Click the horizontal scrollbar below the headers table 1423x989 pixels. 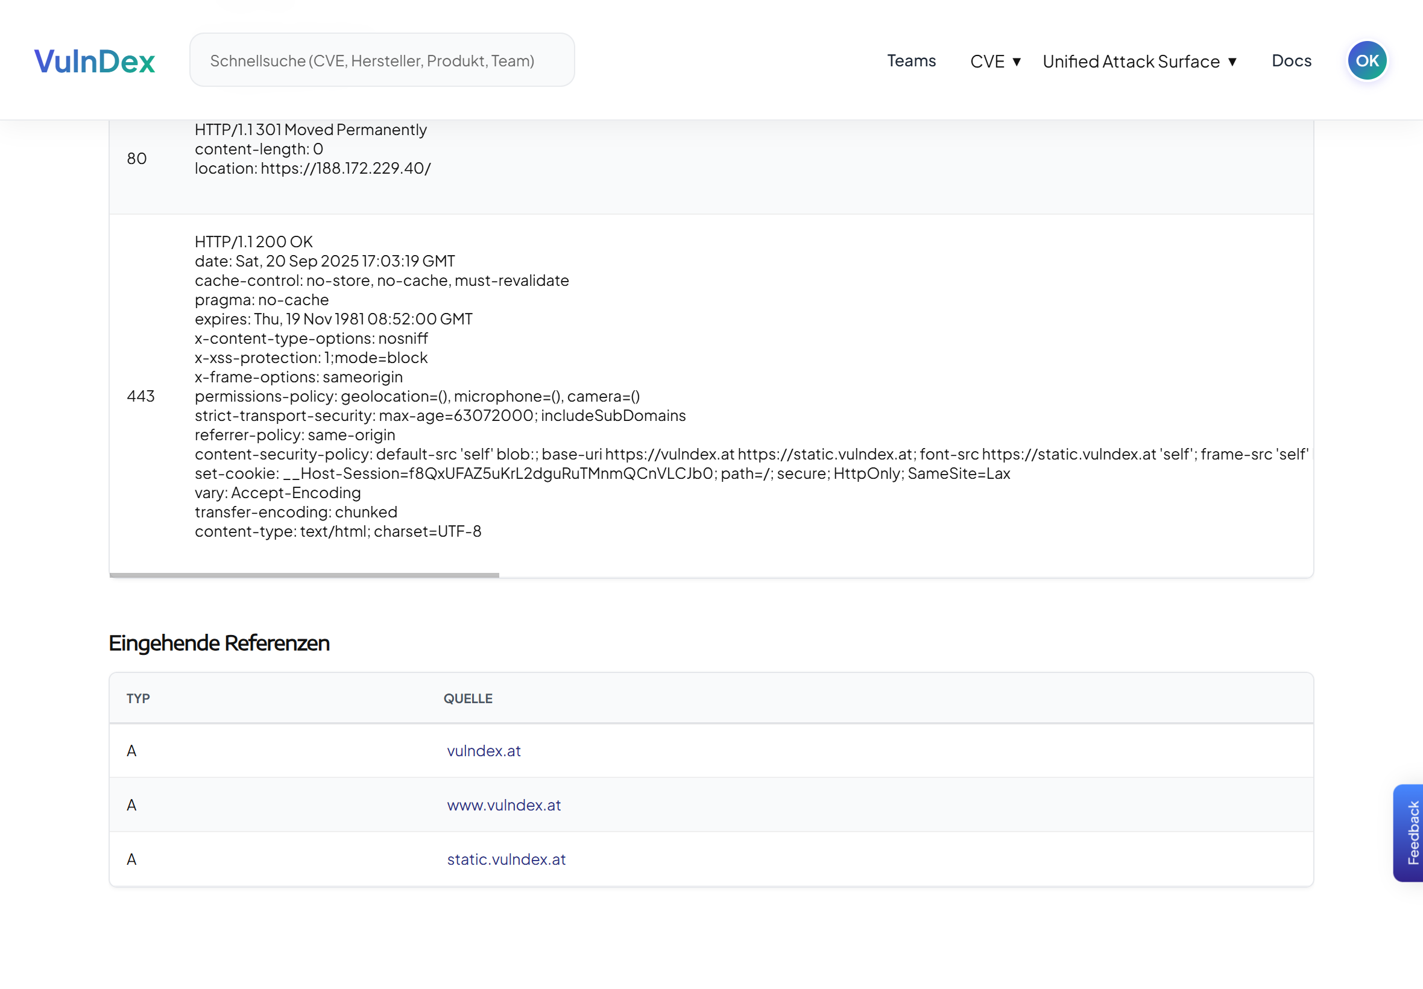click(303, 575)
